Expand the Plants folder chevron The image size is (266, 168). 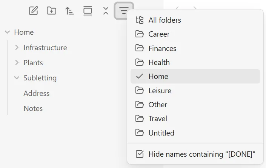coord(17,63)
